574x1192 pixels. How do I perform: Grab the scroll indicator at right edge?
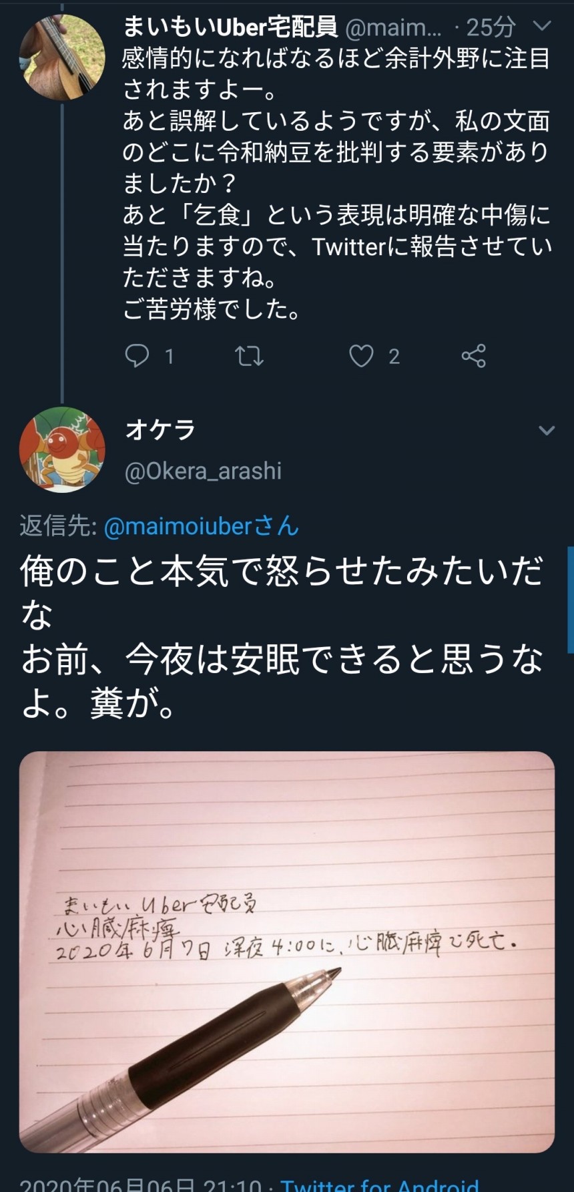tap(570, 599)
